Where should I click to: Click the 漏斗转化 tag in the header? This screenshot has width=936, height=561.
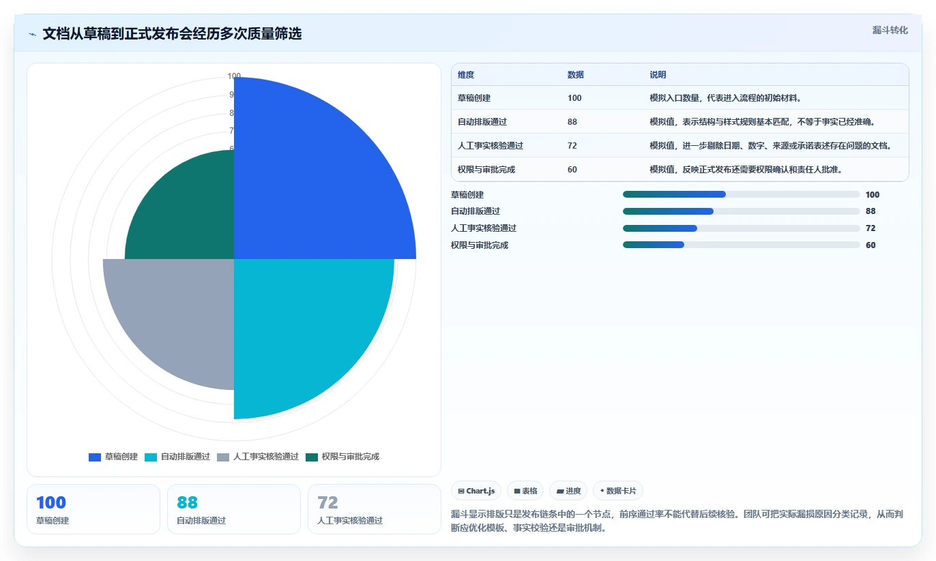coord(890,30)
